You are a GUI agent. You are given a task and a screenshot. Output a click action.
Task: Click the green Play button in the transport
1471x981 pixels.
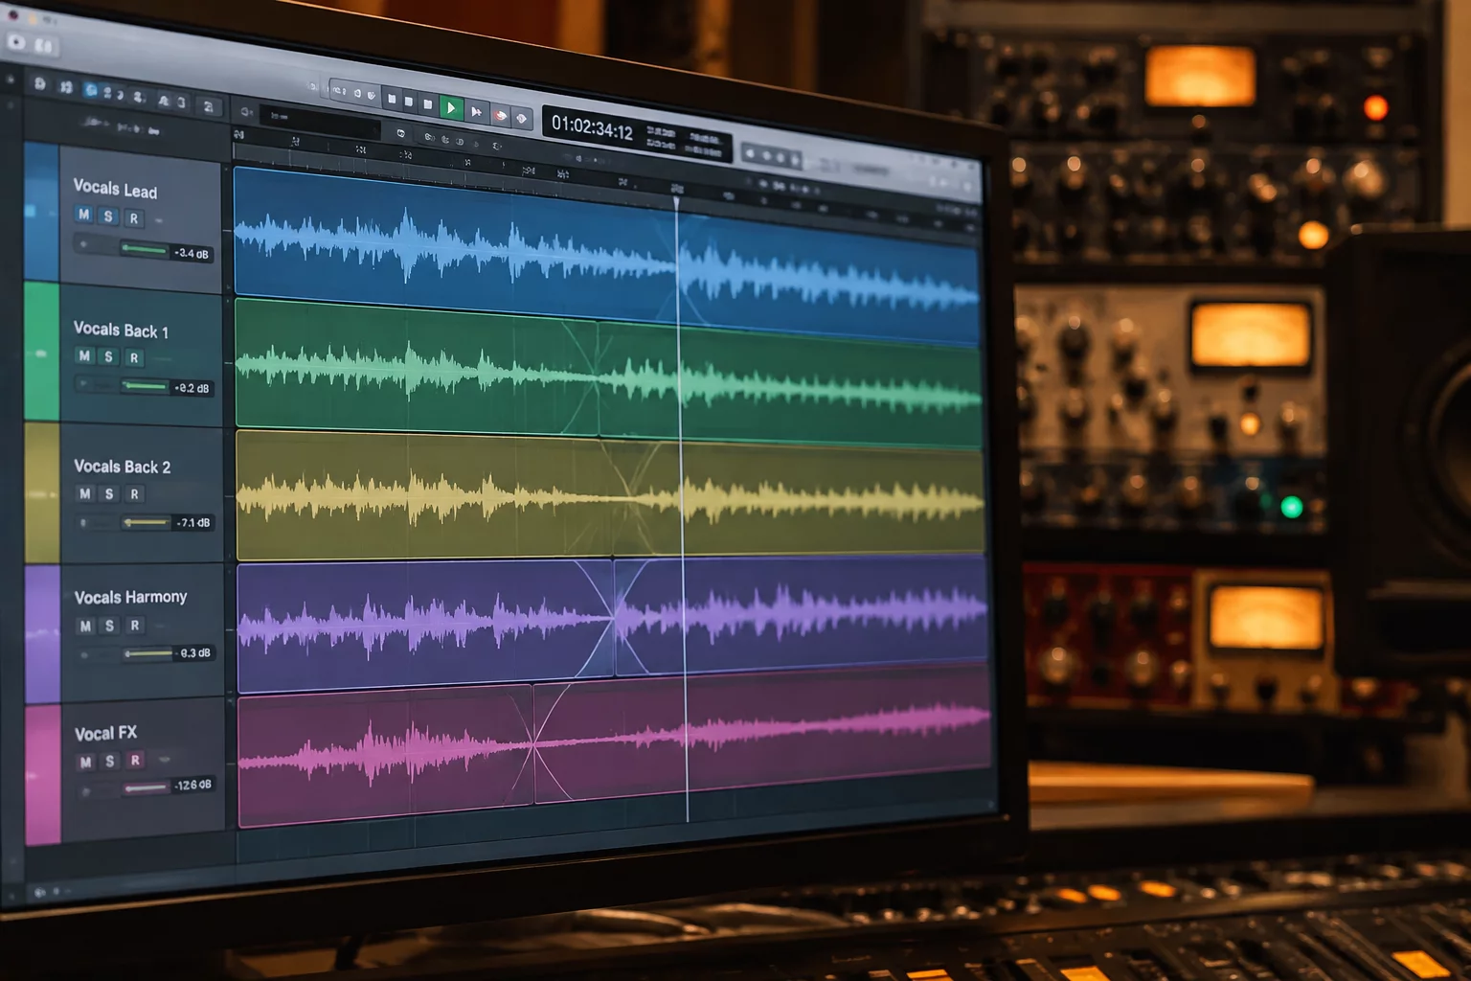451,108
